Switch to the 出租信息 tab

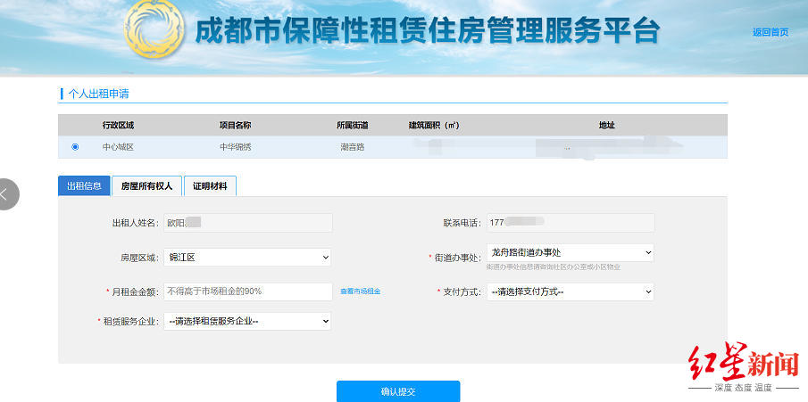[x=84, y=186]
